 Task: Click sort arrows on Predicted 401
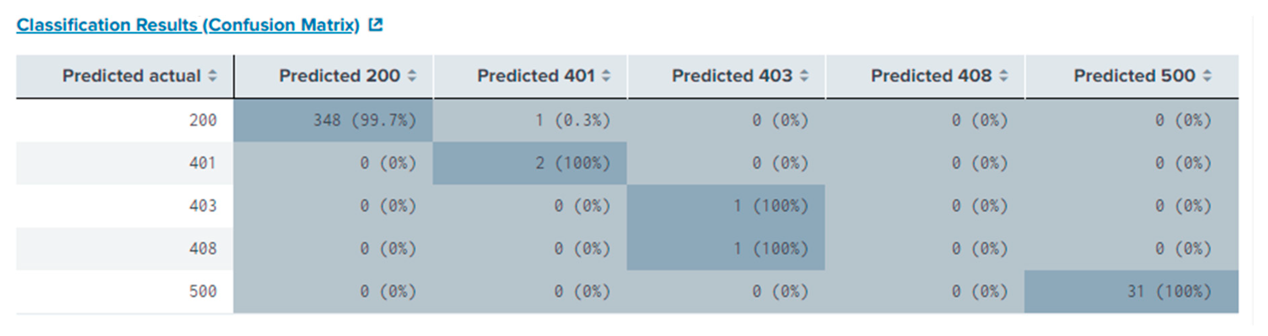(x=606, y=76)
